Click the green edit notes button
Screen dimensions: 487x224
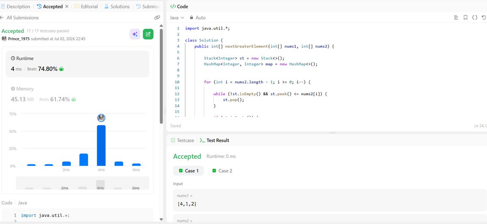pyautogui.click(x=148, y=34)
